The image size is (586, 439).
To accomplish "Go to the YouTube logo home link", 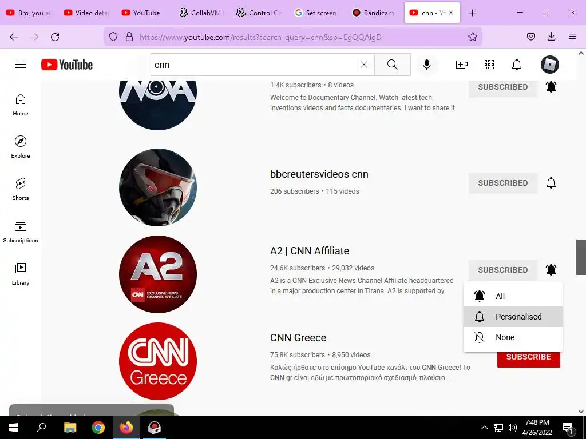I will 67,65.
